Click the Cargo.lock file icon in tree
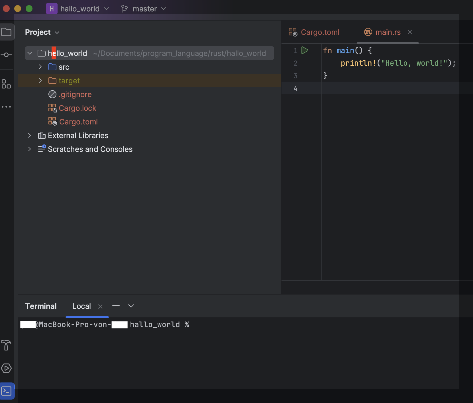 (x=52, y=108)
